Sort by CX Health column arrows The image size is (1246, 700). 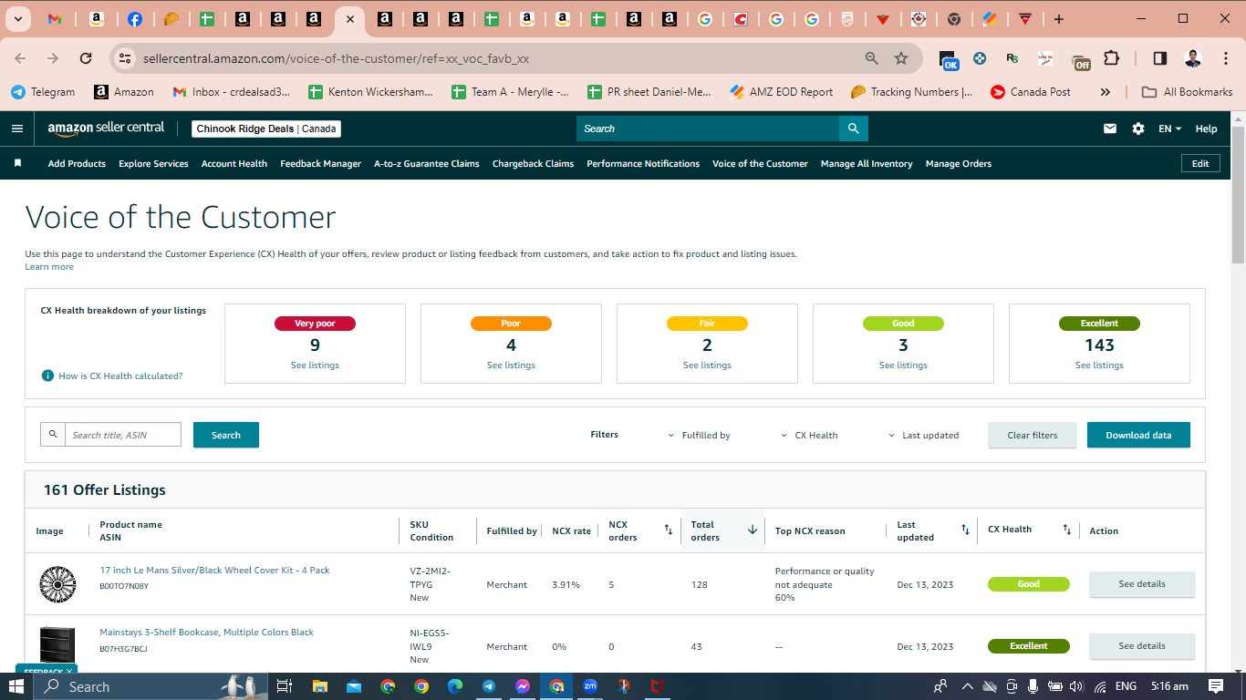1067,530
